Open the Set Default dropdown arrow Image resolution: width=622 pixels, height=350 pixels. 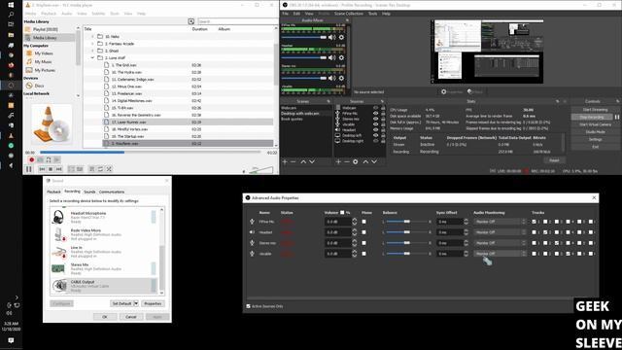(136, 303)
